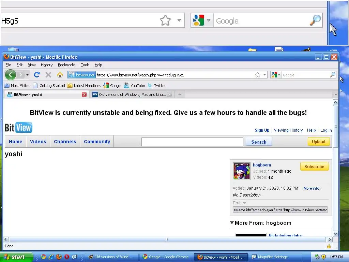Screen dimensions: 349x262
Task: Go to the Firefox home page icon
Action: pos(60,75)
